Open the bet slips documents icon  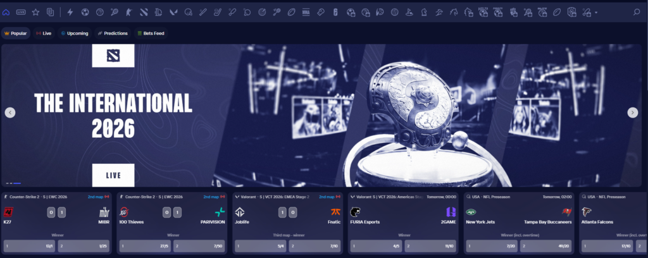[x=51, y=13]
